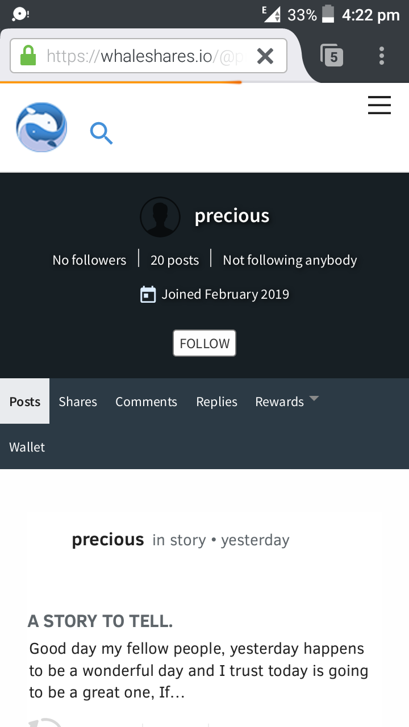Viewport: 409px width, 727px height.
Task: Open the browser tab switcher showing 5 tabs
Action: [x=332, y=56]
